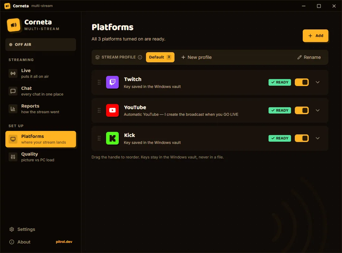Visit the pitrol.dev link
The image size is (342, 253).
click(64, 242)
